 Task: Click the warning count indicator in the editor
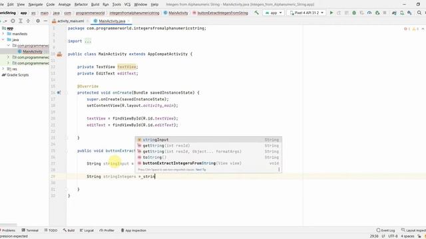(415, 29)
